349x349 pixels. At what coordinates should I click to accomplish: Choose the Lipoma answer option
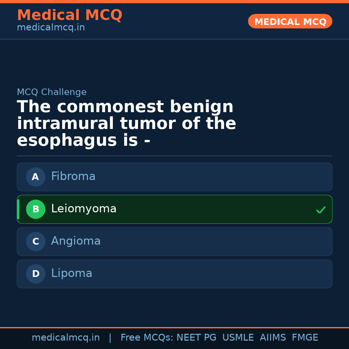[174, 274]
